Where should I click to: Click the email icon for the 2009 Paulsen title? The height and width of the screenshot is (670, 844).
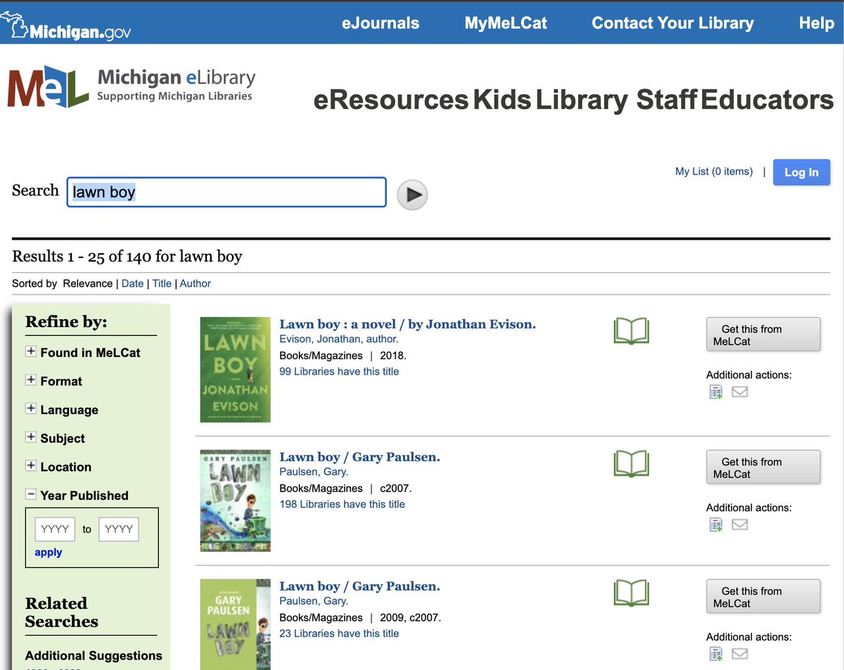pyautogui.click(x=739, y=655)
